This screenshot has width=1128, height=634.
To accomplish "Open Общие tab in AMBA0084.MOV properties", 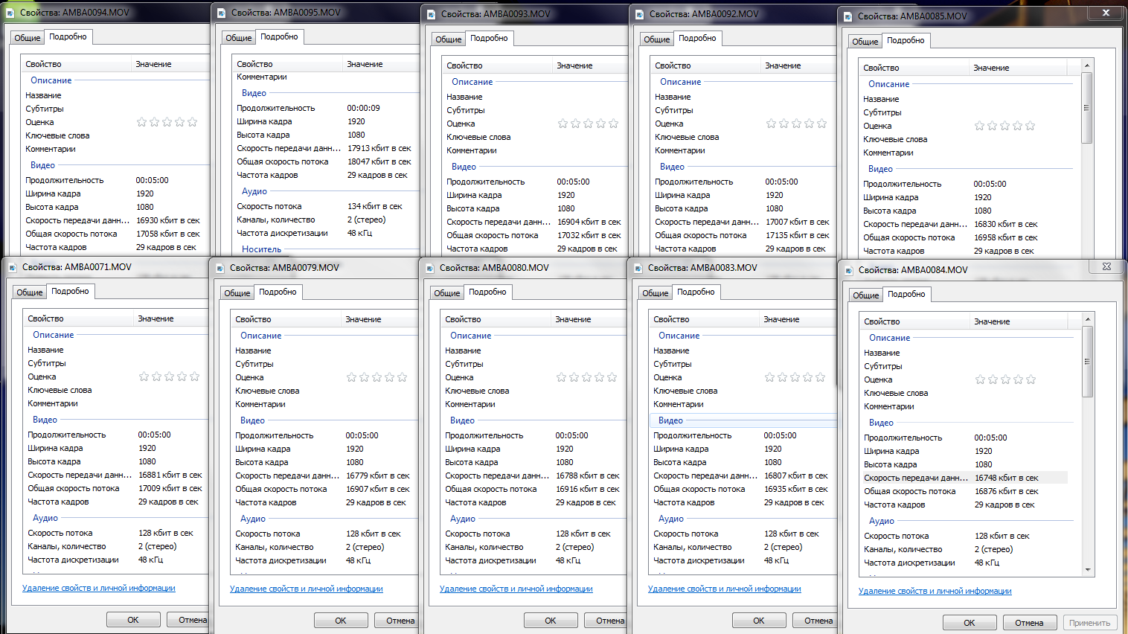I will click(865, 295).
